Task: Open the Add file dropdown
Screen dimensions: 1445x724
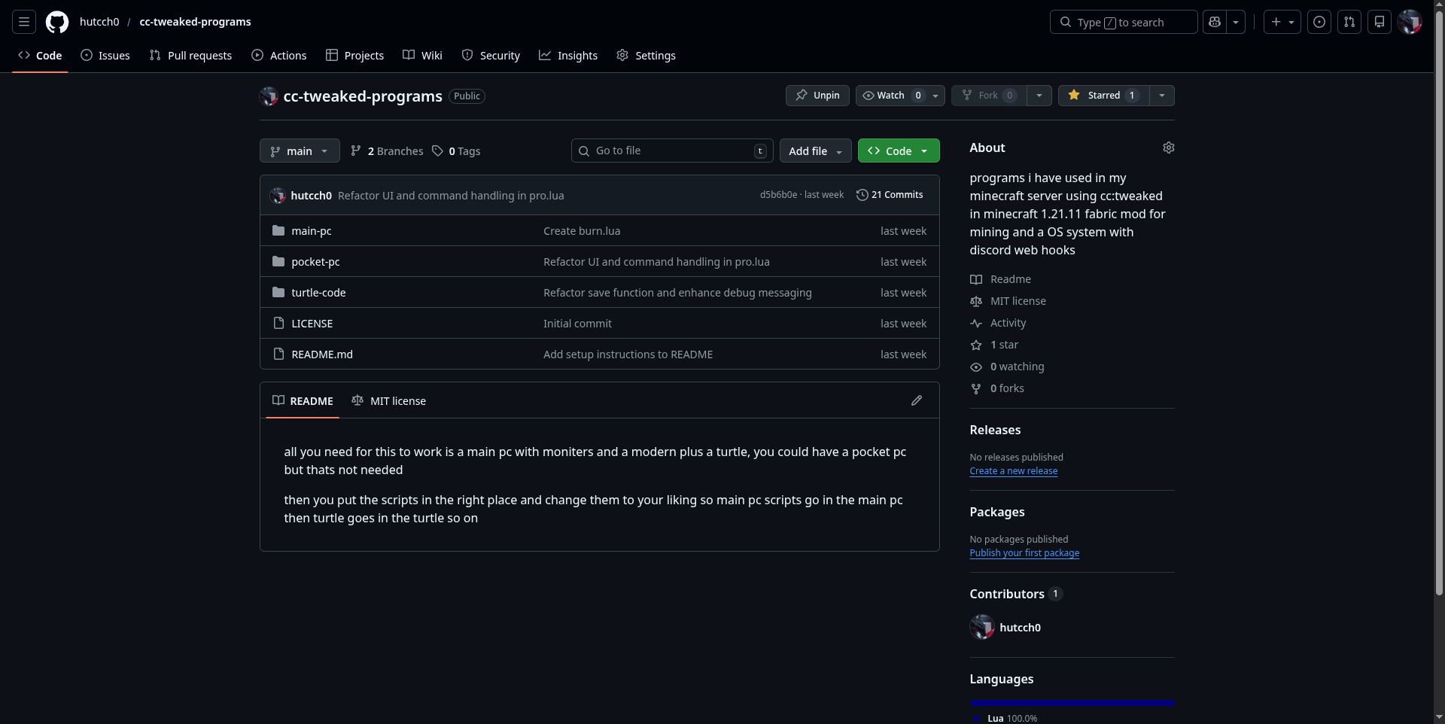Action: click(x=815, y=151)
